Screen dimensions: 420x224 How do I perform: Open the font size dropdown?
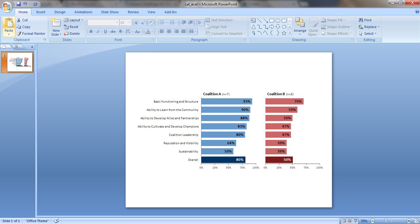(x=129, y=22)
